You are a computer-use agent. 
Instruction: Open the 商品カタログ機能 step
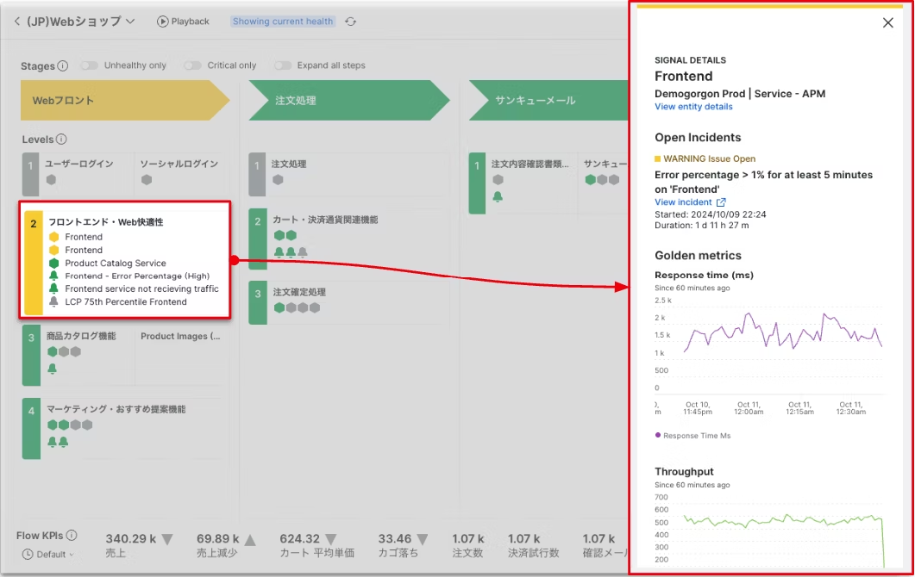81,336
